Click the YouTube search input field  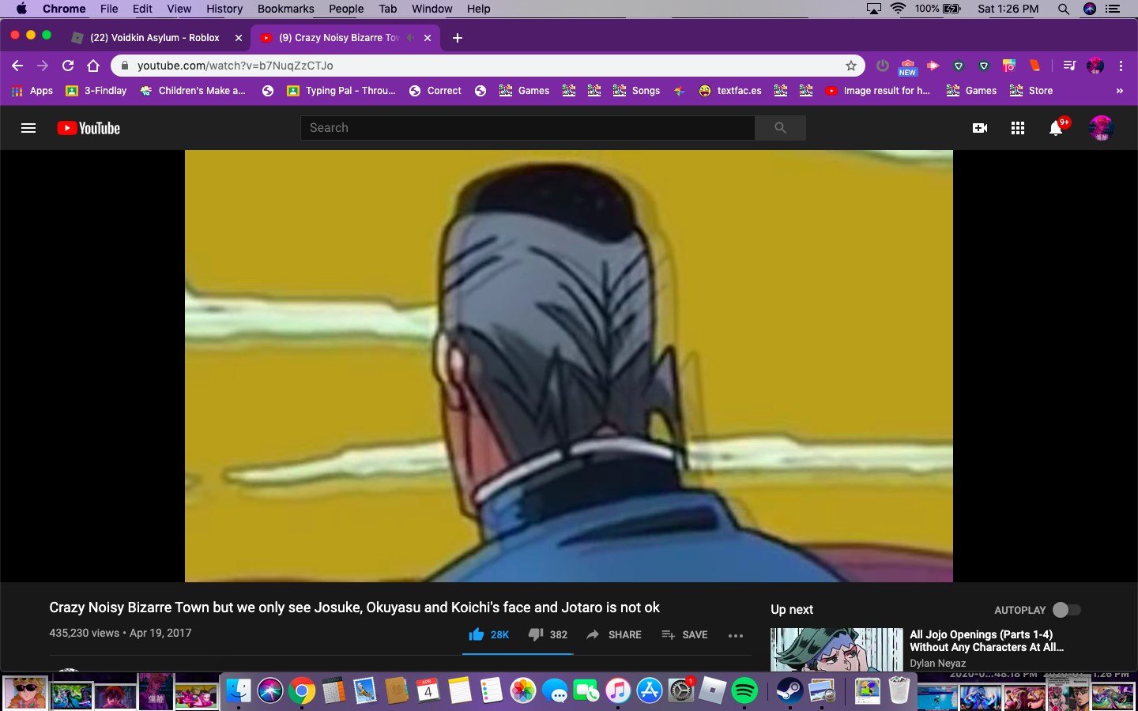pyautogui.click(x=528, y=128)
